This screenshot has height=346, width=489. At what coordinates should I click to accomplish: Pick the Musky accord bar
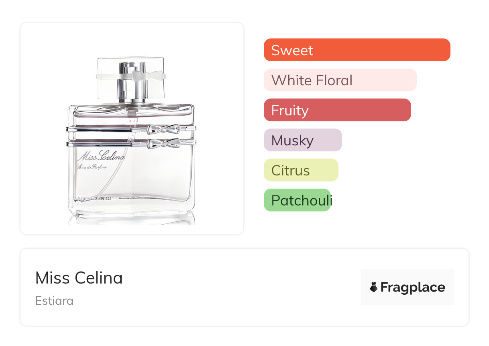click(302, 140)
